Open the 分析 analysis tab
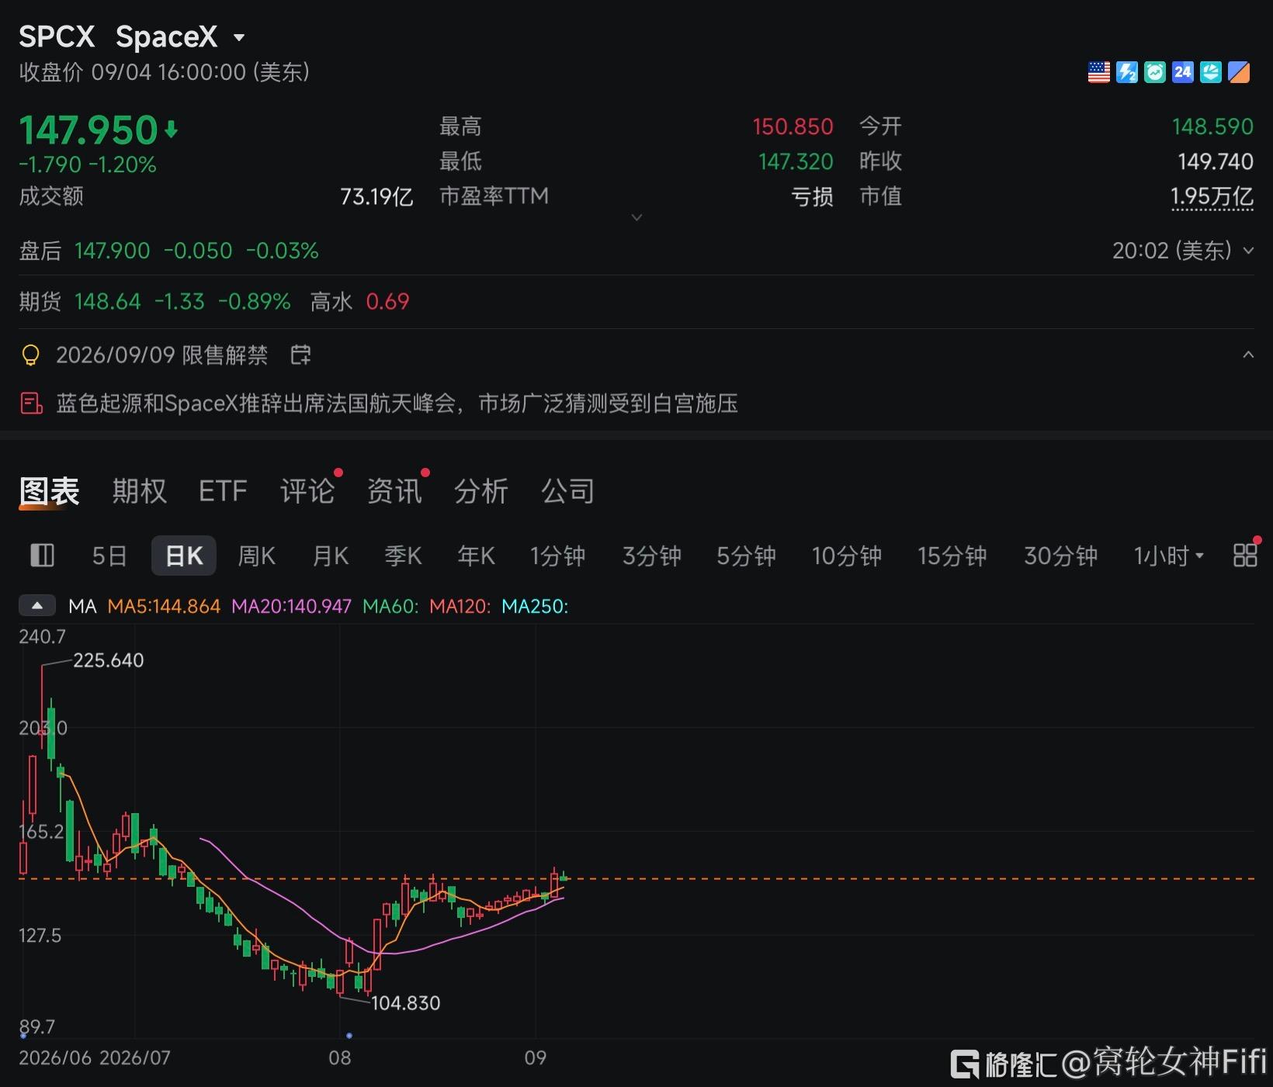 click(x=481, y=491)
